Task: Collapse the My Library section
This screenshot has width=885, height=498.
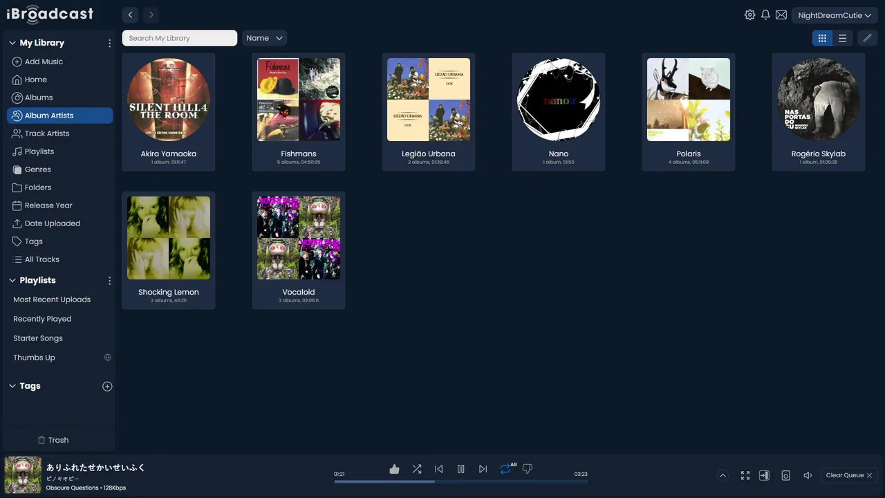Action: click(x=12, y=43)
